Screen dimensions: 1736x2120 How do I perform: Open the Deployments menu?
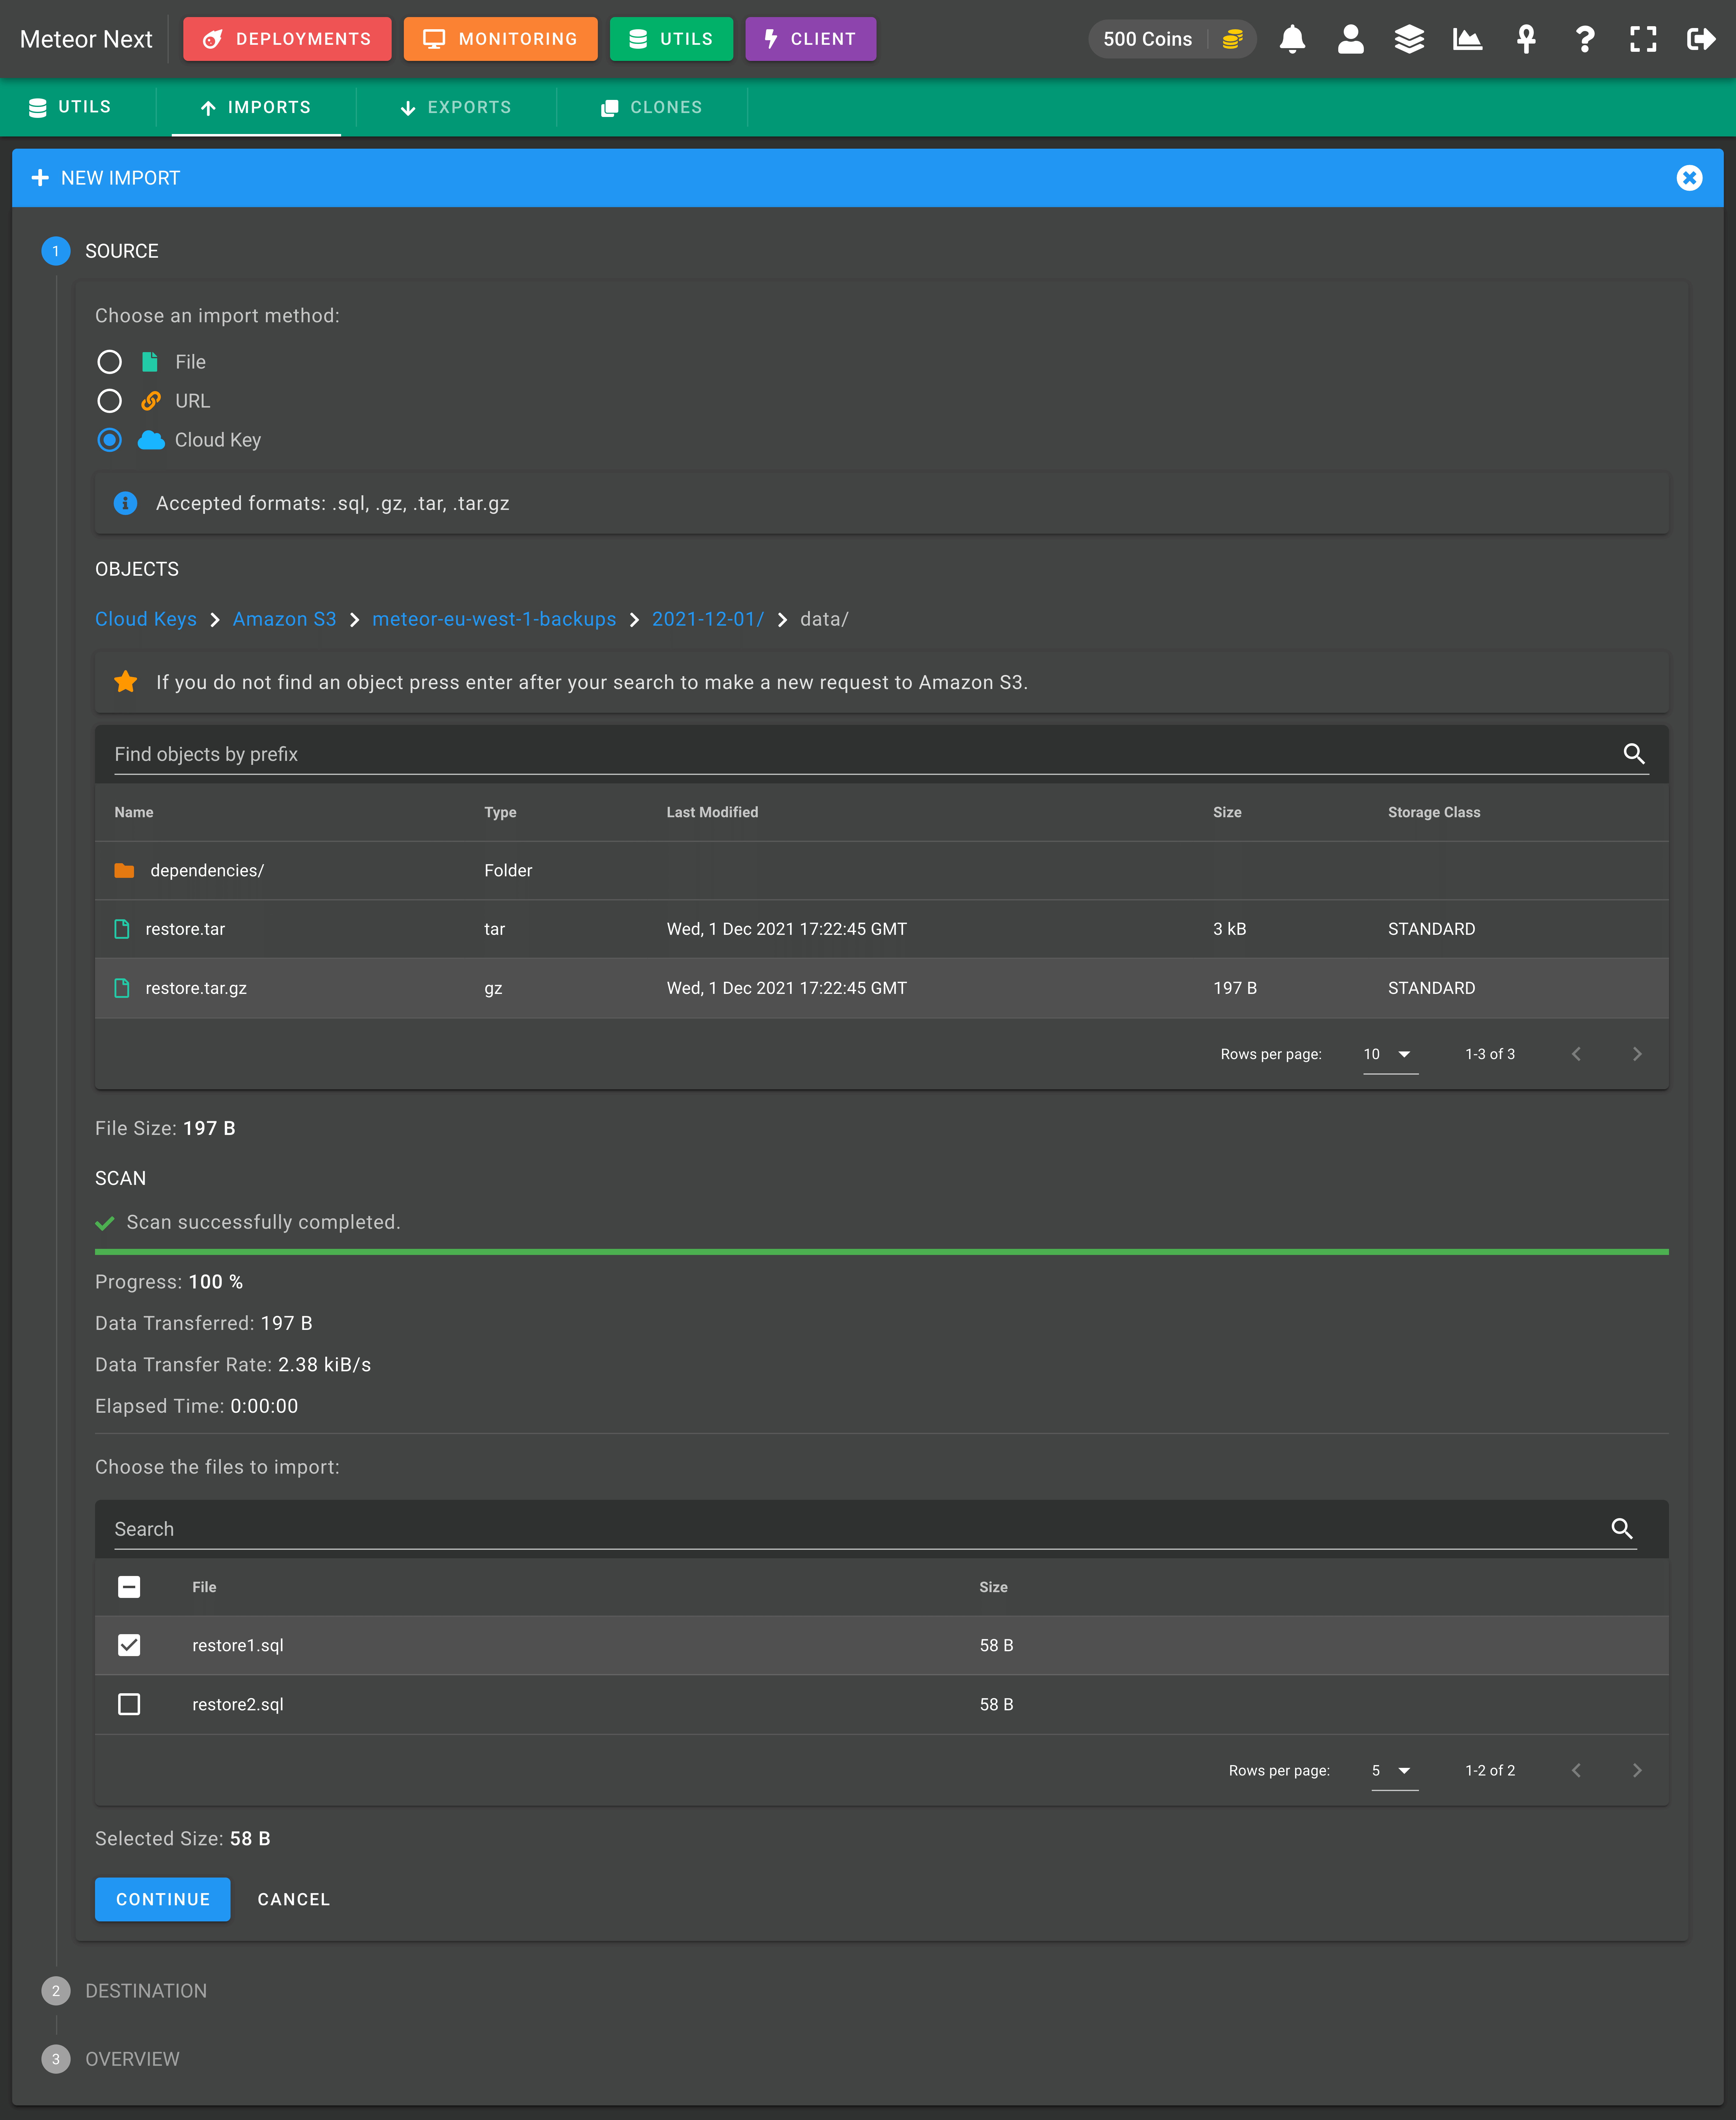pos(287,39)
